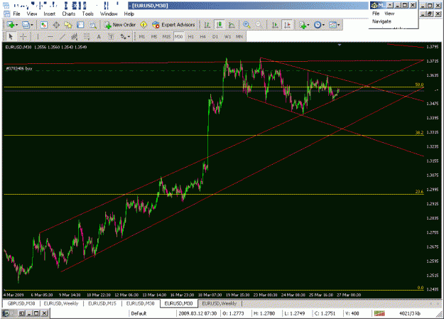Switch to the leftmost EURUSD,Weekly tab
The width and height of the screenshot is (444, 319).
click(61, 303)
